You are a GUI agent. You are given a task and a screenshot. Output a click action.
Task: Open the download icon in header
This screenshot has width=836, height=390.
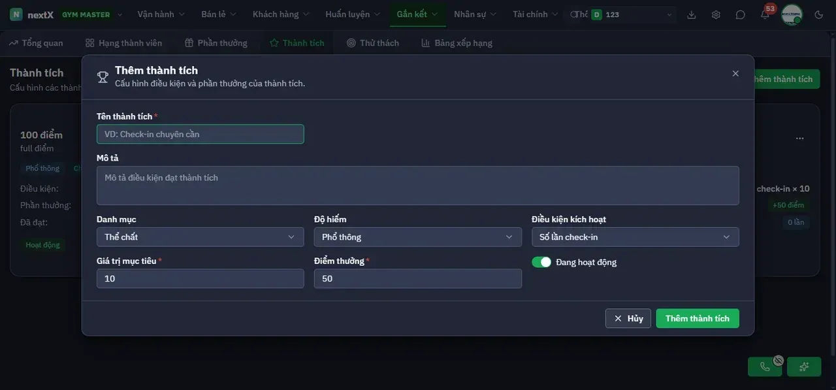tap(692, 14)
